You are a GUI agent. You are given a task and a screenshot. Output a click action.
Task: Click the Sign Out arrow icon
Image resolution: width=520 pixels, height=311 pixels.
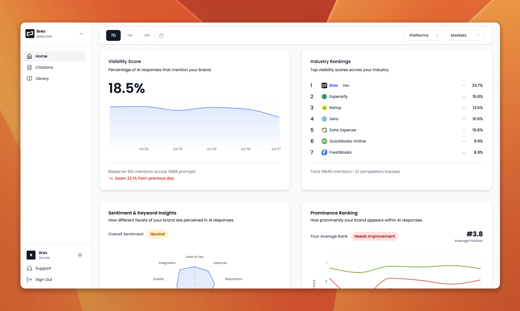(29, 279)
